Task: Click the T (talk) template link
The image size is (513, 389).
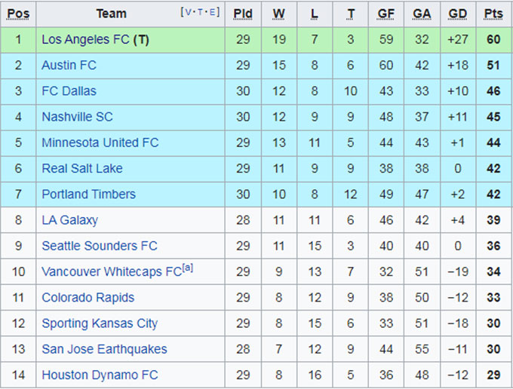Action: coord(201,12)
